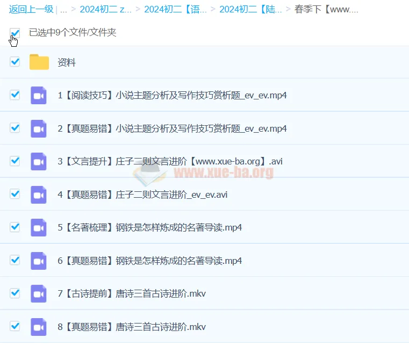Click 返回上一级 to go back

coord(31,9)
